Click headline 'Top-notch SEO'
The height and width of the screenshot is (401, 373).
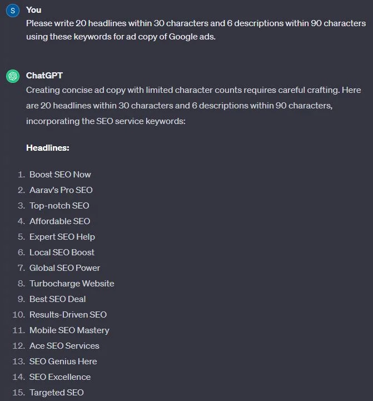pos(59,206)
